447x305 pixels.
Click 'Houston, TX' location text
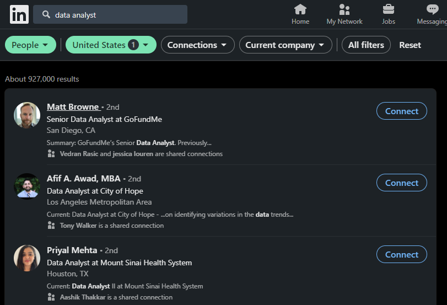[x=68, y=274]
